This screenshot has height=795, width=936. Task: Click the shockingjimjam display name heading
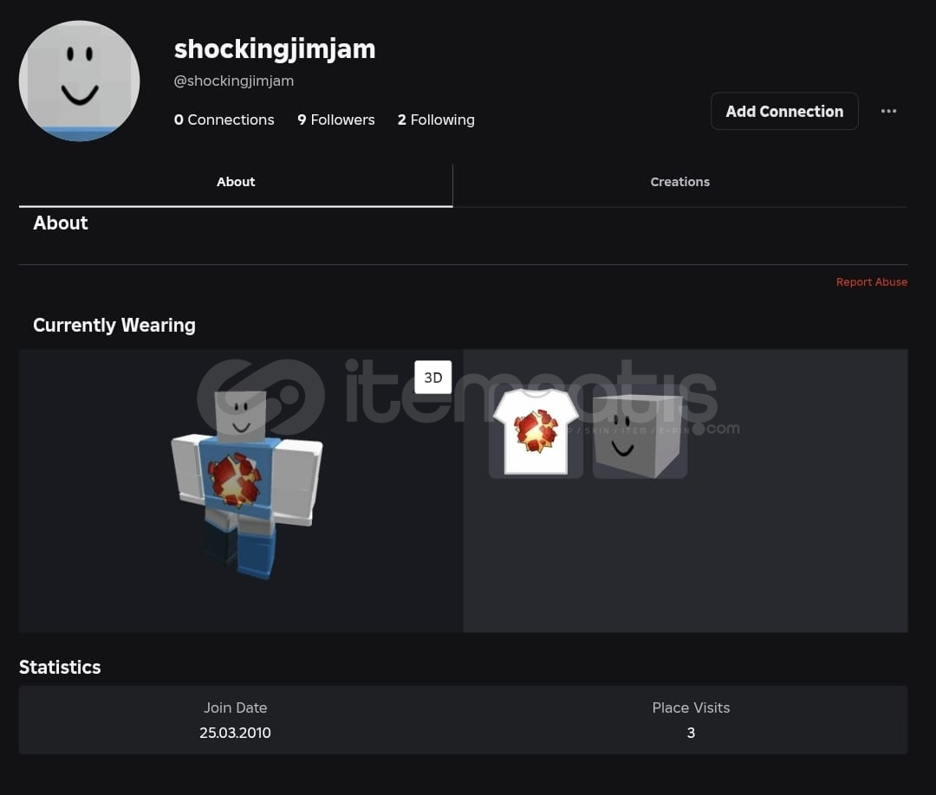pyautogui.click(x=275, y=49)
